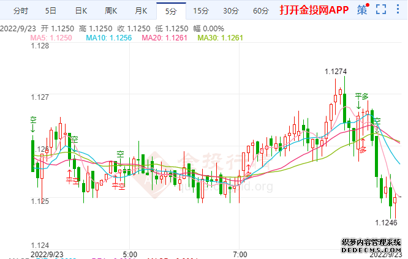Click the 开 1.1250 open value
This screenshot has width=408, height=259.
(x=57, y=29)
